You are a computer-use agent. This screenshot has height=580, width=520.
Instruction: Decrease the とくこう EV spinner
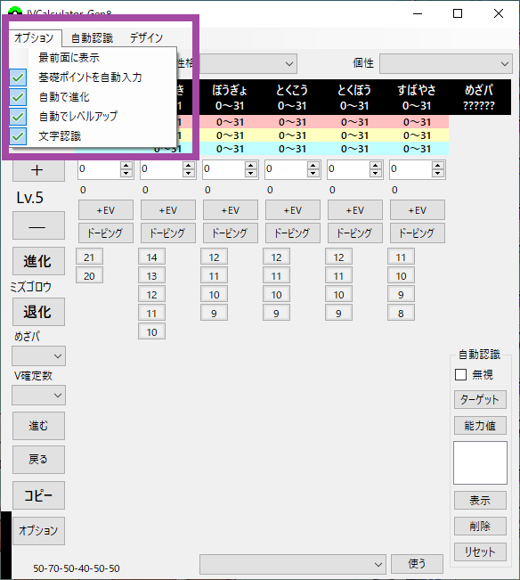313,173
